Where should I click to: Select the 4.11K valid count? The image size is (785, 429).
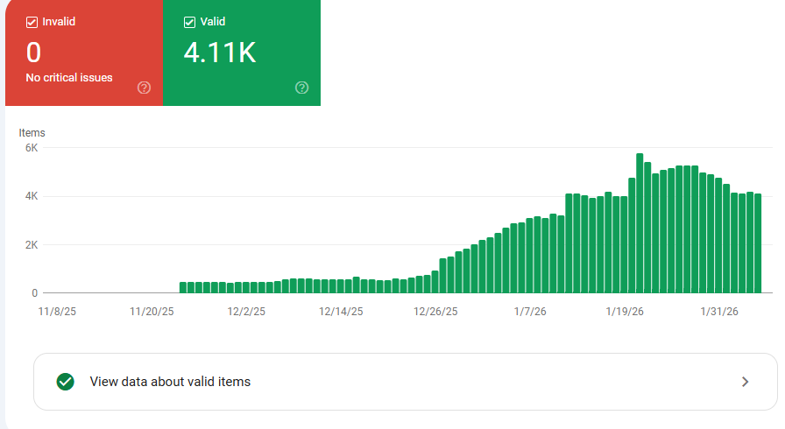(x=219, y=53)
